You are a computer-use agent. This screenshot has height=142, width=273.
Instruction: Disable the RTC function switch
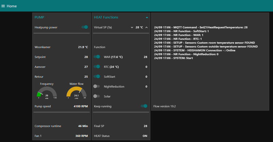coord(97,66)
